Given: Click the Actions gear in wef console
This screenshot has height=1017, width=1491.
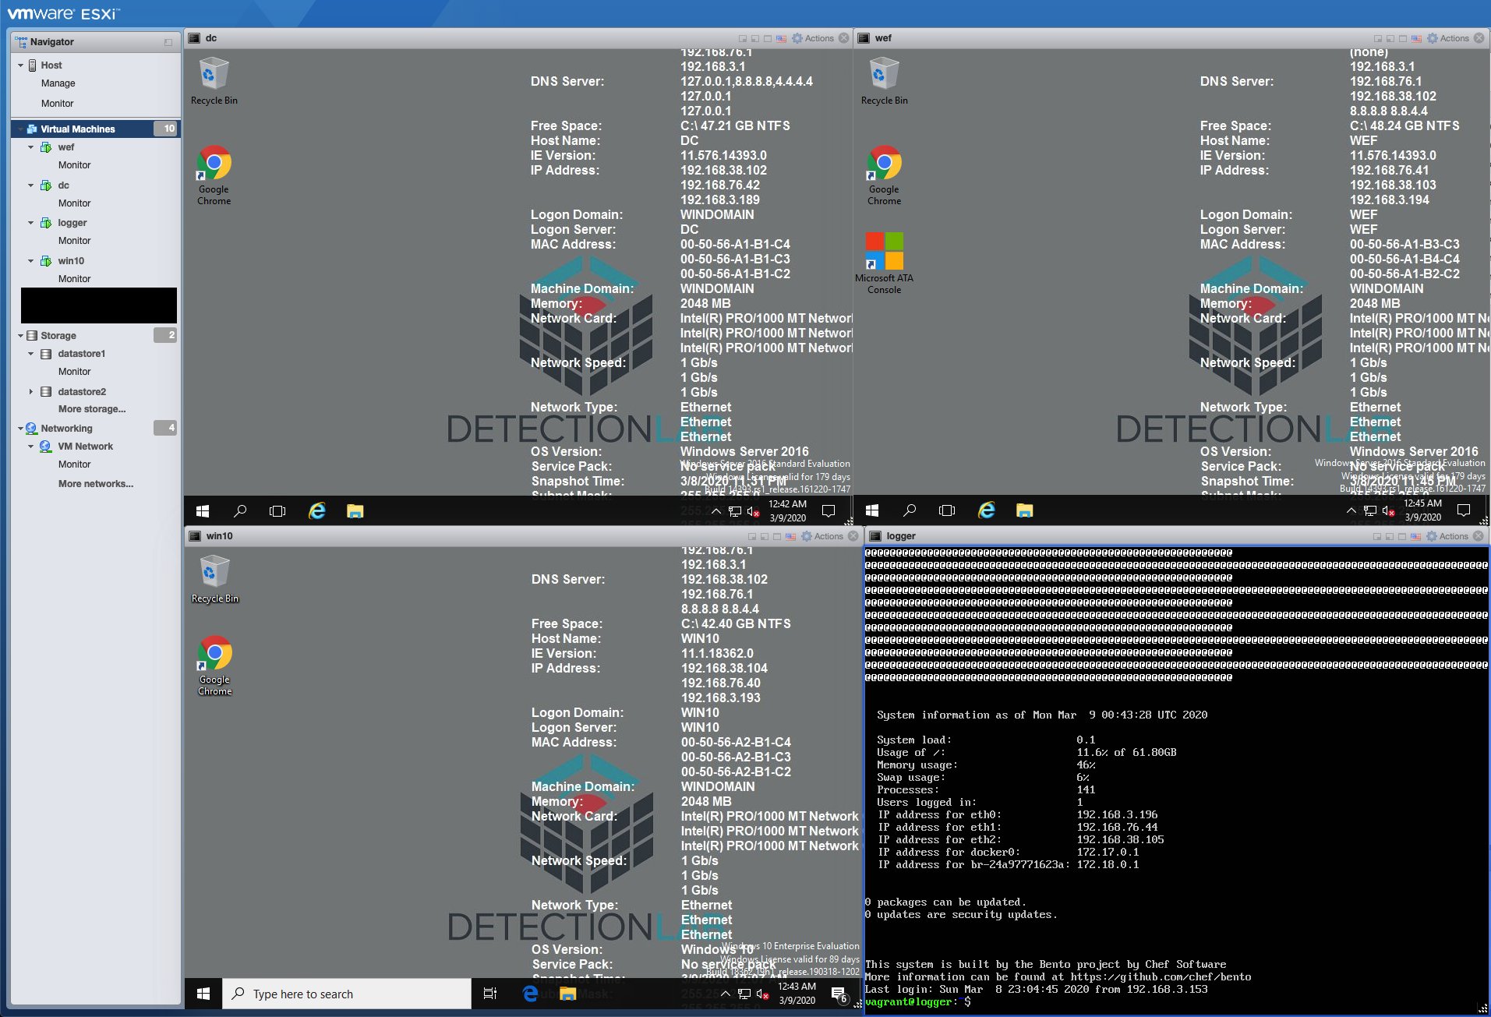Looking at the screenshot, I should point(1433,38).
